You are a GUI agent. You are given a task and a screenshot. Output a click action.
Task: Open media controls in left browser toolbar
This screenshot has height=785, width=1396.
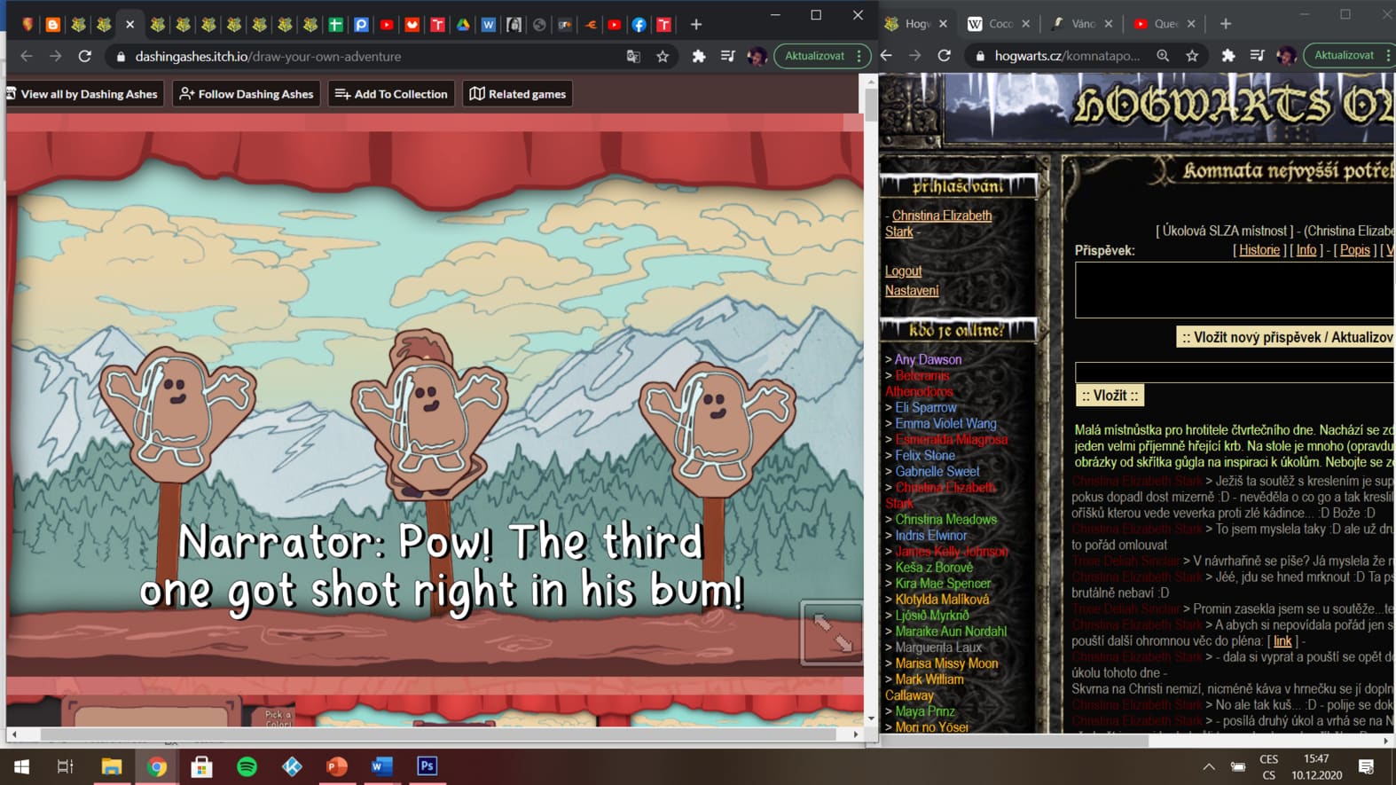coord(728,56)
